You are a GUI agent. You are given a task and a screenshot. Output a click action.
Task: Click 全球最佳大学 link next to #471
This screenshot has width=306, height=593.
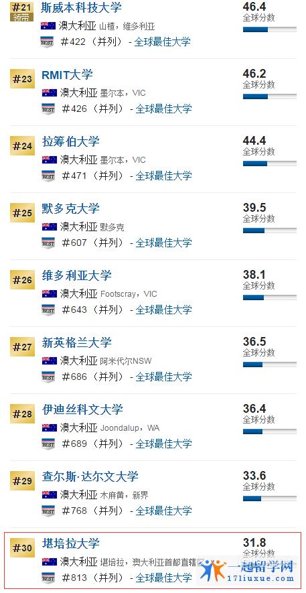[163, 176]
